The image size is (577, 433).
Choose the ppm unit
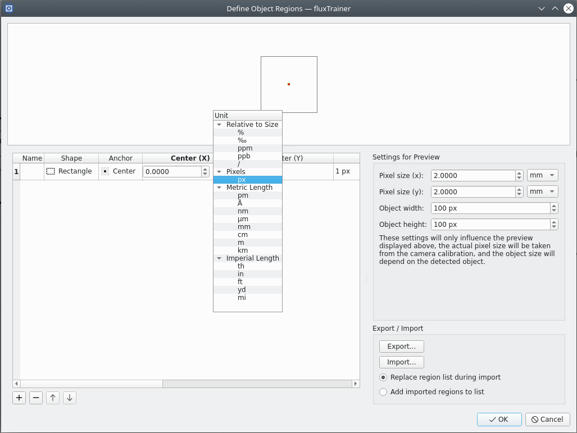click(x=248, y=148)
